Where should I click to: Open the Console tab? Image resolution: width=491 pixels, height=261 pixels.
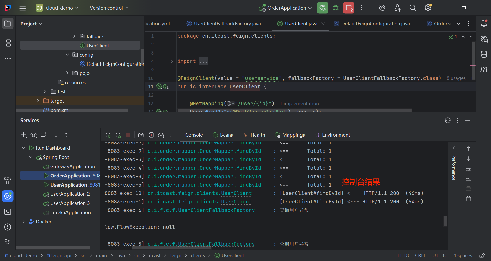[194, 135]
